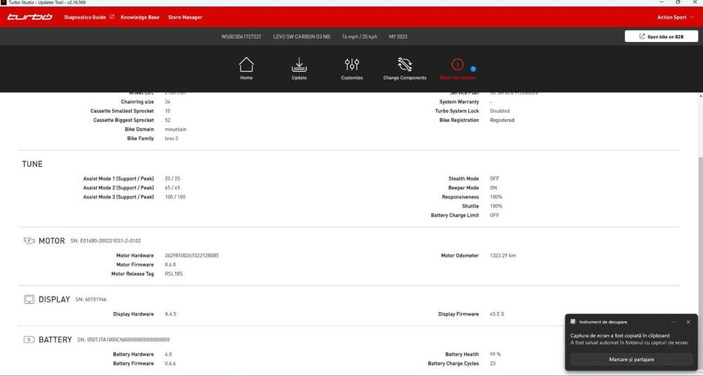Click the Turbo logo in header
Viewport: 703px width, 376px height.
point(30,17)
